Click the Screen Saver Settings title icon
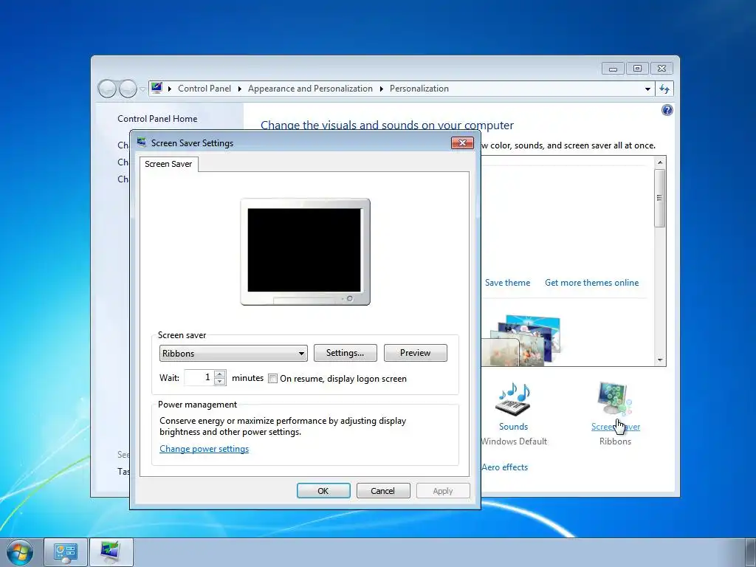The image size is (756, 567). 141,142
